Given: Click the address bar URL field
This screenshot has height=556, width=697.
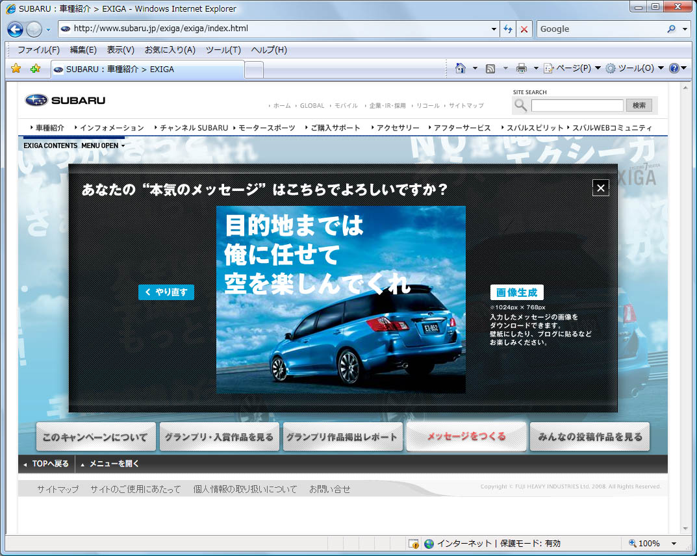Looking at the screenshot, I should pyautogui.click(x=273, y=29).
